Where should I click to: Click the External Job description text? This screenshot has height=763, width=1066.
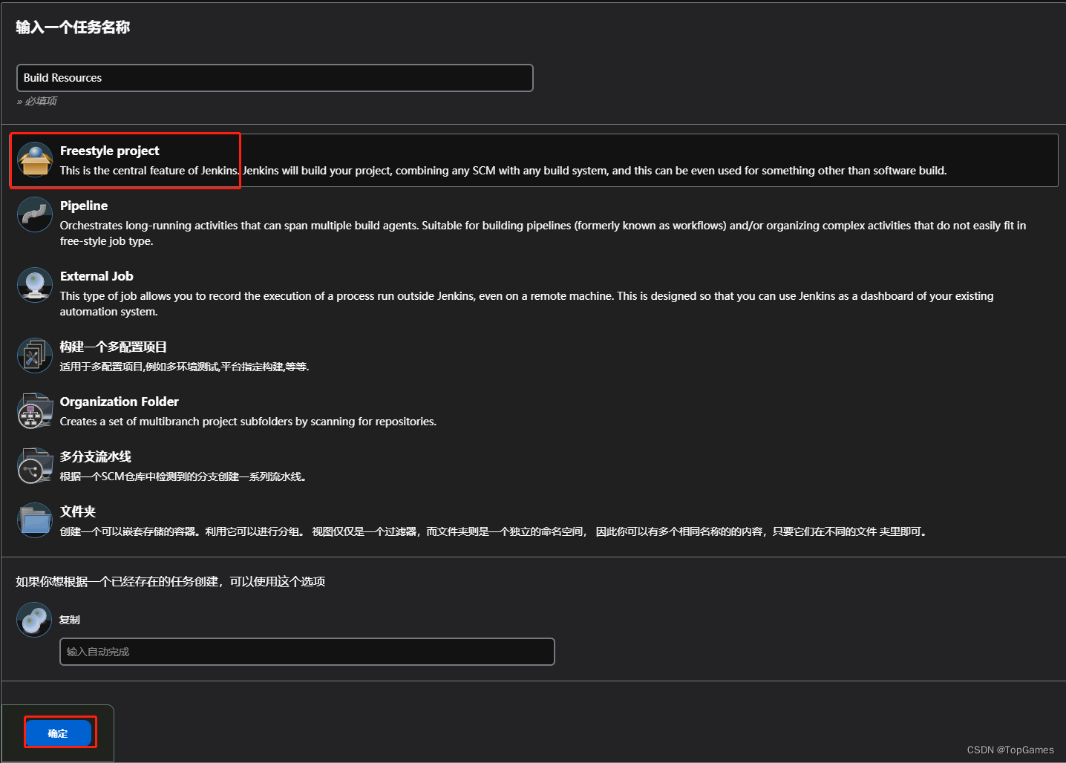point(526,304)
